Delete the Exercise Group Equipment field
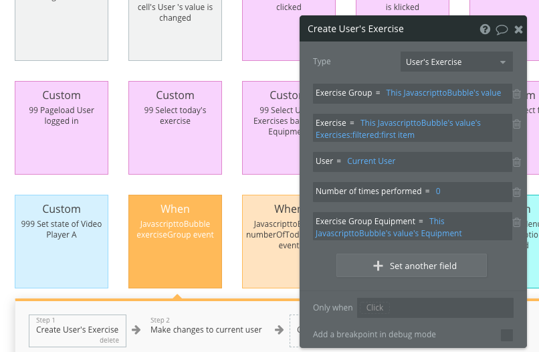 click(x=517, y=222)
